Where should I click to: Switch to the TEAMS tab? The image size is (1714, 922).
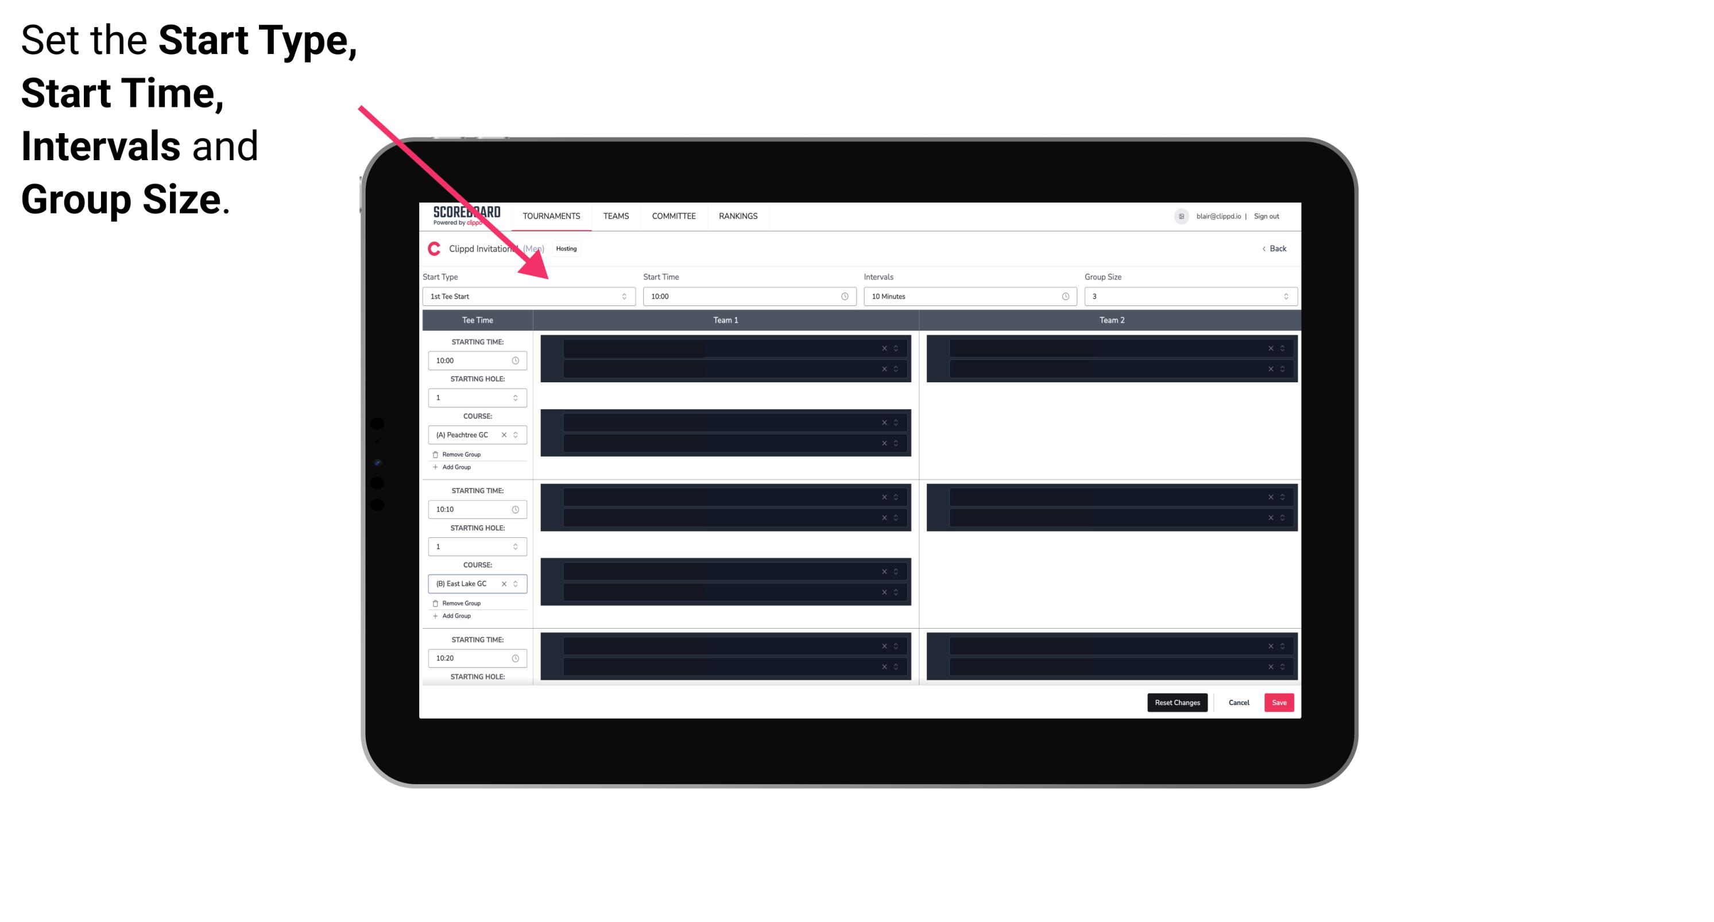tap(613, 216)
